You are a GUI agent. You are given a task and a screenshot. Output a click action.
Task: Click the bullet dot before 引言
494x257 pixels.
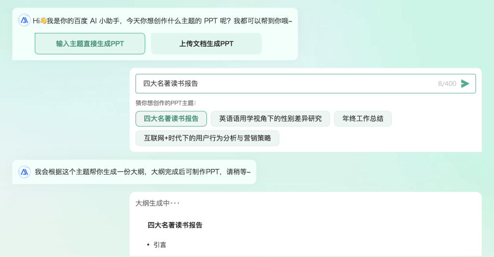[x=148, y=245]
